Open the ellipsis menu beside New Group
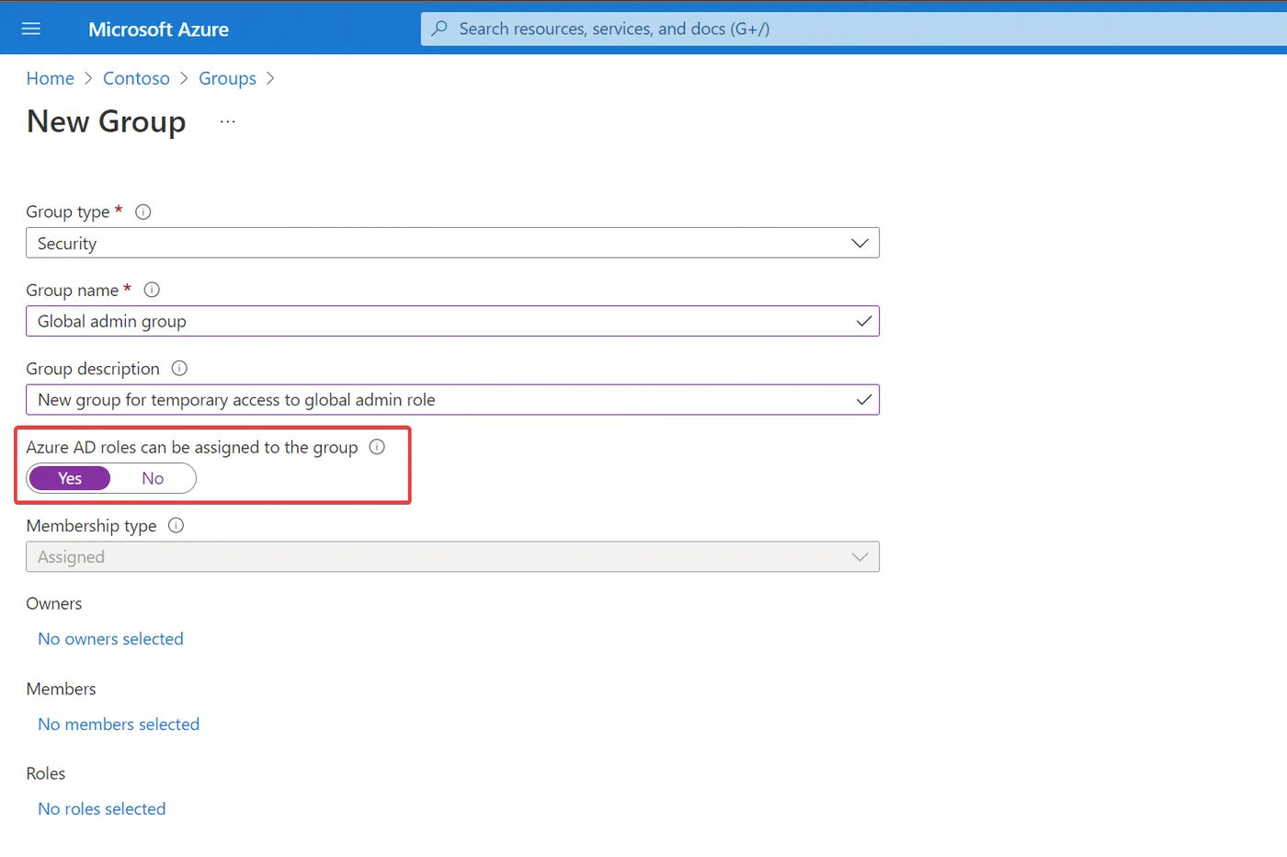Viewport: 1287px width, 857px height. point(228,121)
